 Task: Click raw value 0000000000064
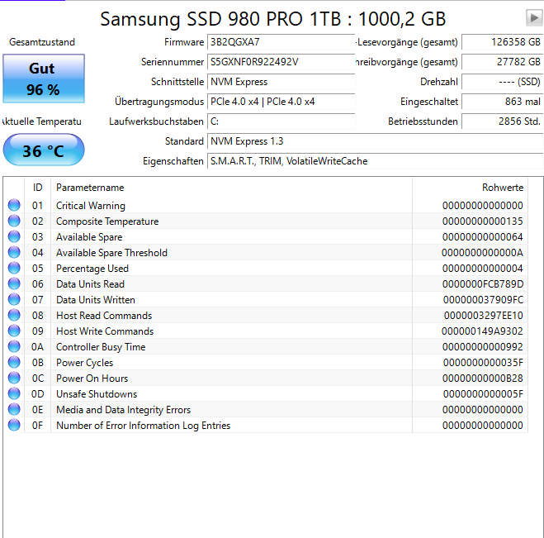(x=483, y=237)
